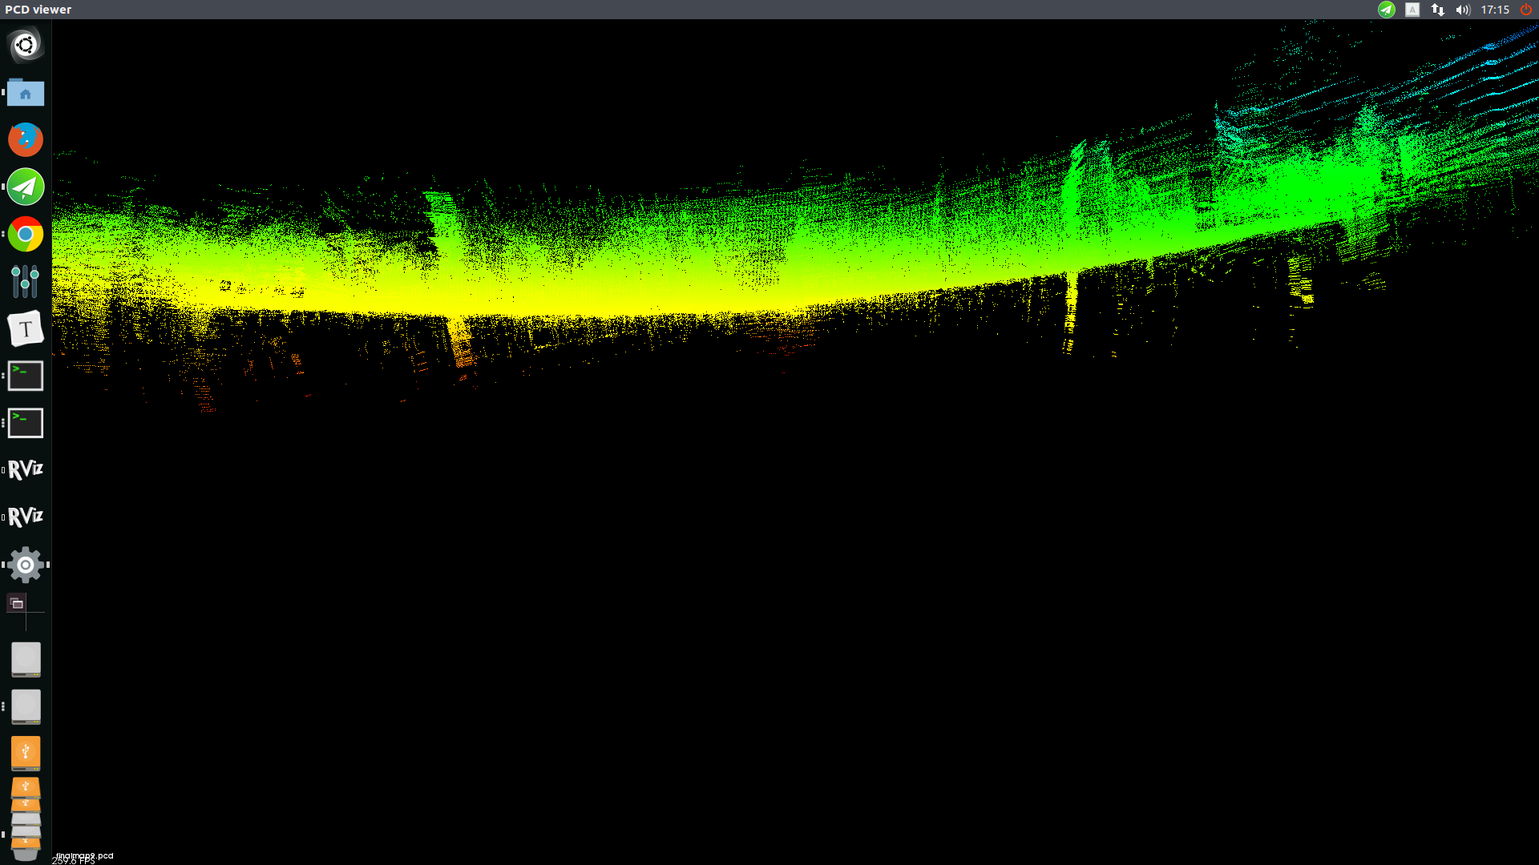Expand the sound volume indicator menu
This screenshot has width=1539, height=865.
pos(1463,10)
